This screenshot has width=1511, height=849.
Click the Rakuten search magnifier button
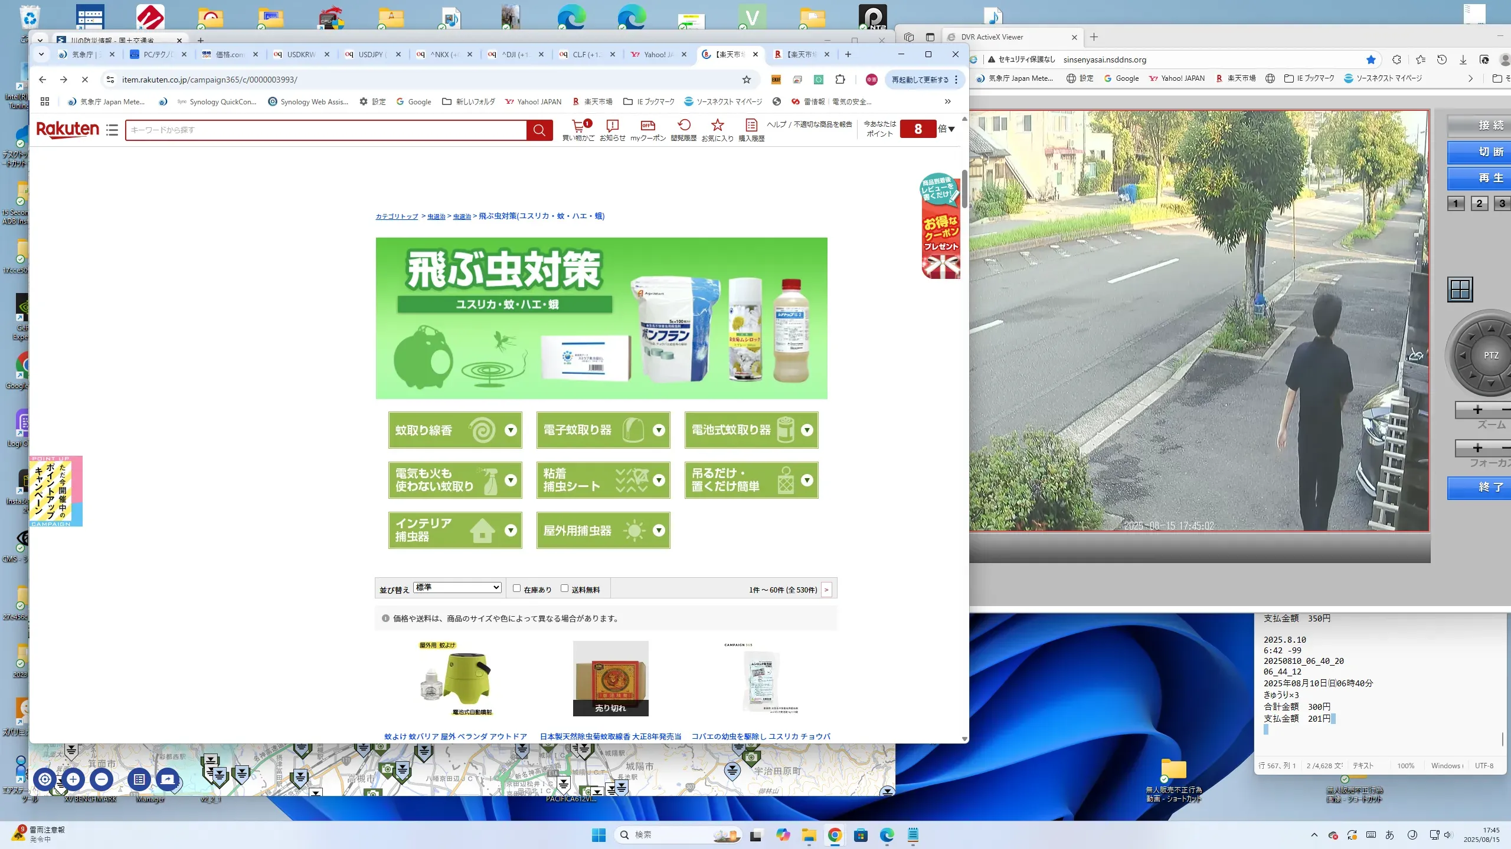(x=539, y=130)
